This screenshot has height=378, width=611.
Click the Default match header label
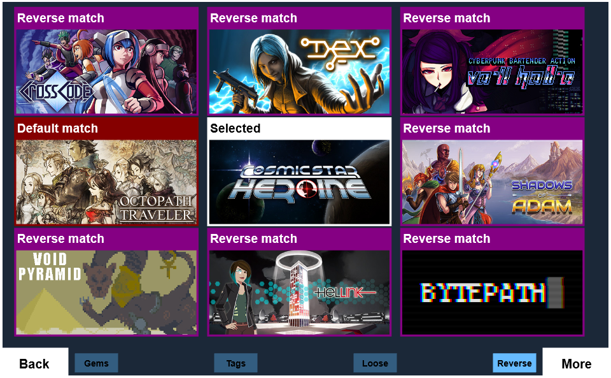coord(57,128)
